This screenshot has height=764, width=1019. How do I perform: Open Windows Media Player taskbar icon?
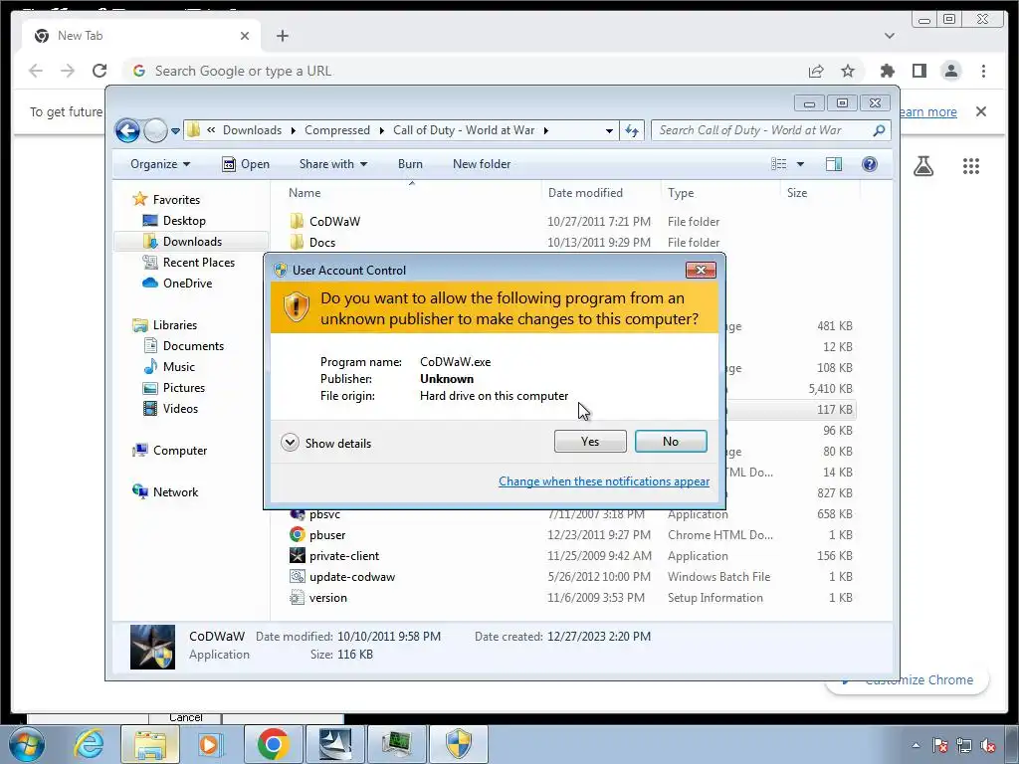click(x=209, y=744)
